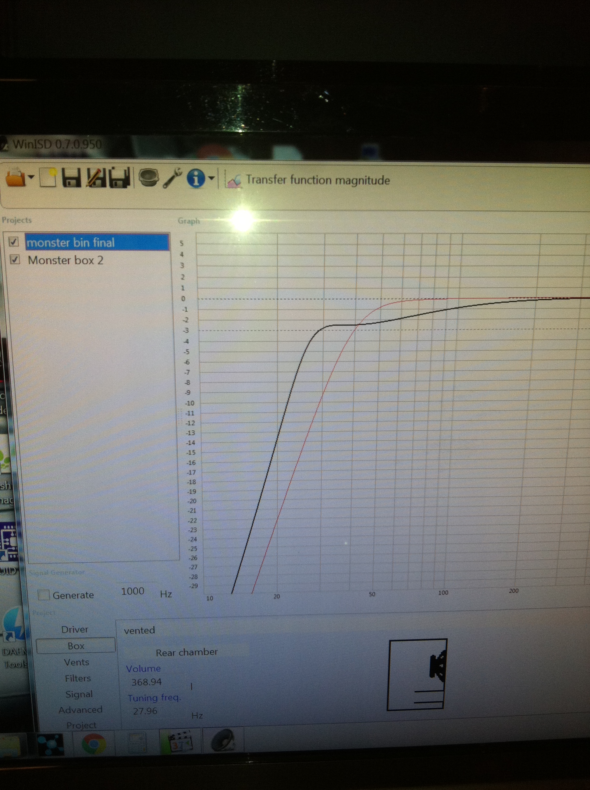Uncheck the monster bin final project checkbox
590x790 pixels.
coord(14,242)
